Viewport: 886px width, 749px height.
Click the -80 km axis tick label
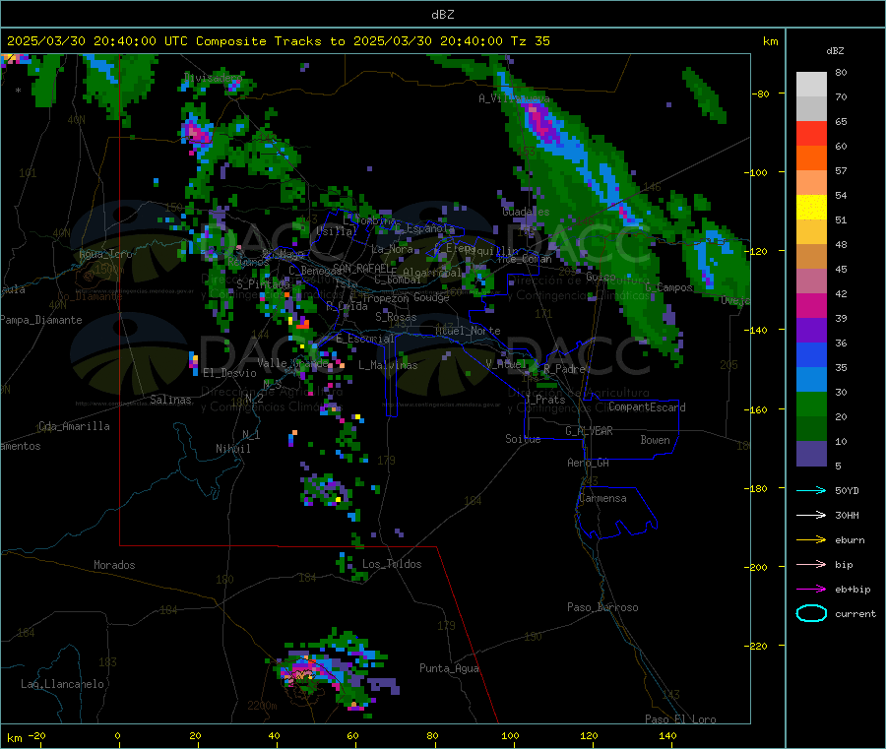(x=760, y=94)
